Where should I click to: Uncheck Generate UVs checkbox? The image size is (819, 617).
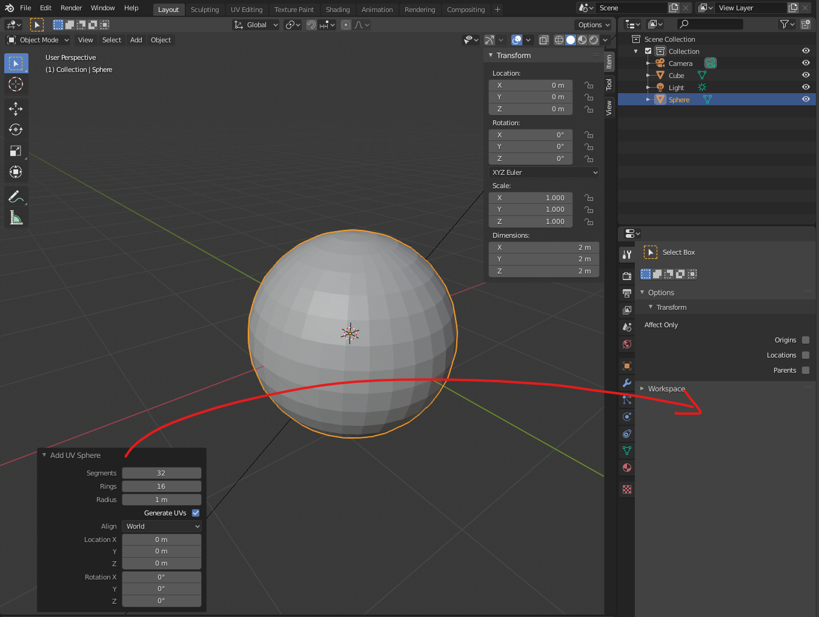click(x=196, y=513)
